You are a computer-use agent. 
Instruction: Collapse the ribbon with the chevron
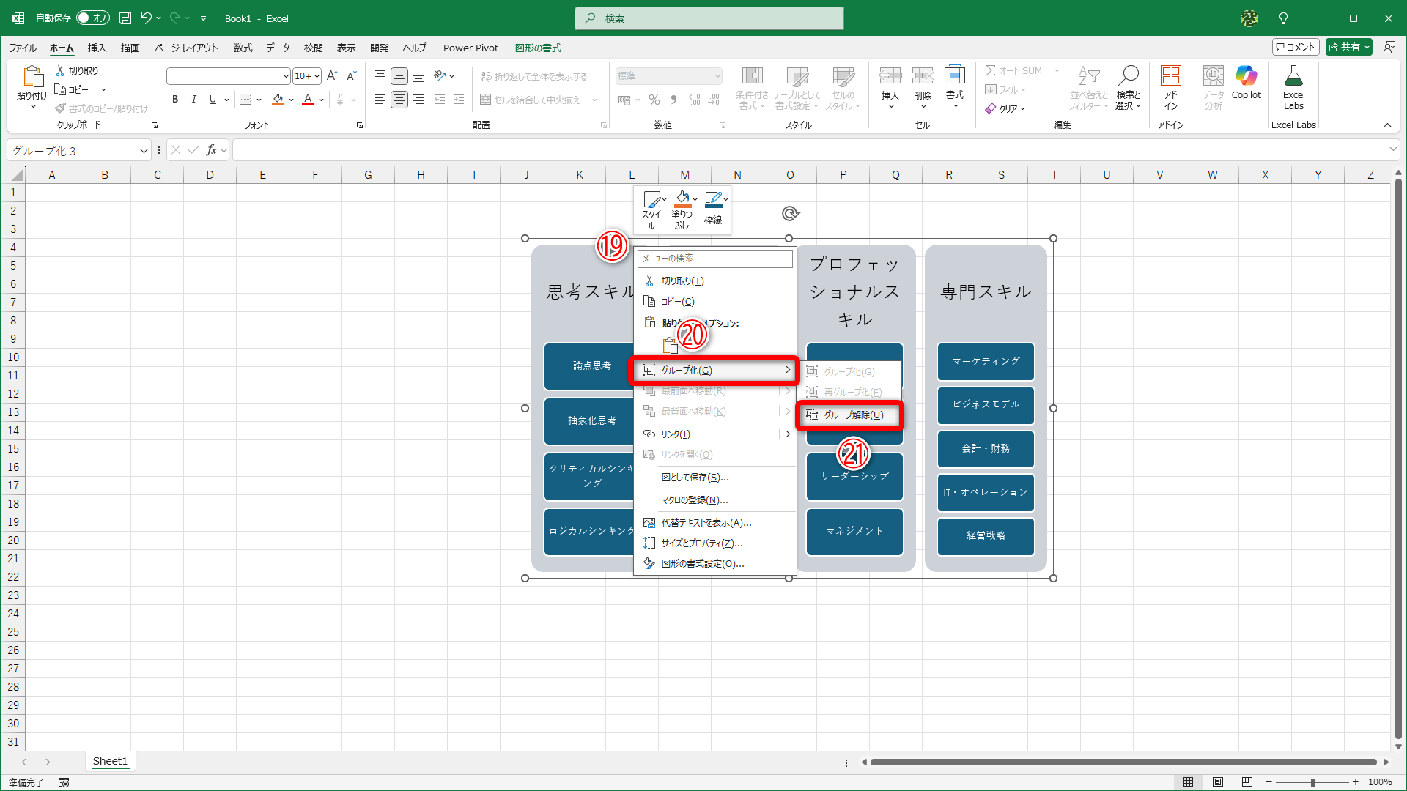point(1387,125)
